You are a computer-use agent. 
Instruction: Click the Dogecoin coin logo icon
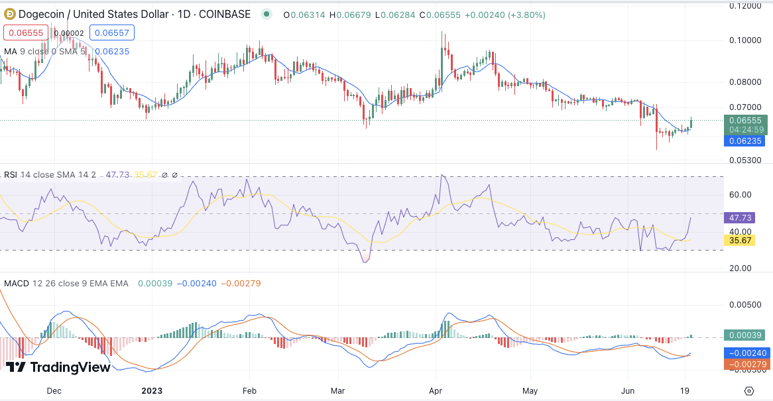9,15
